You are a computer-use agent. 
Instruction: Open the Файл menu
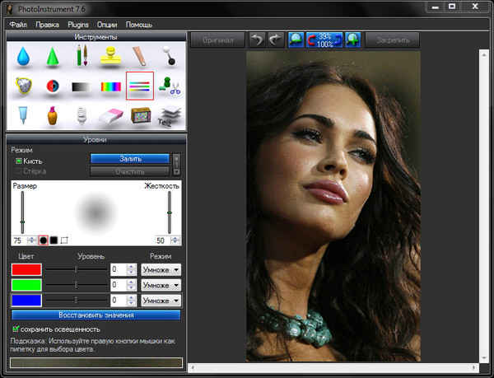18,25
